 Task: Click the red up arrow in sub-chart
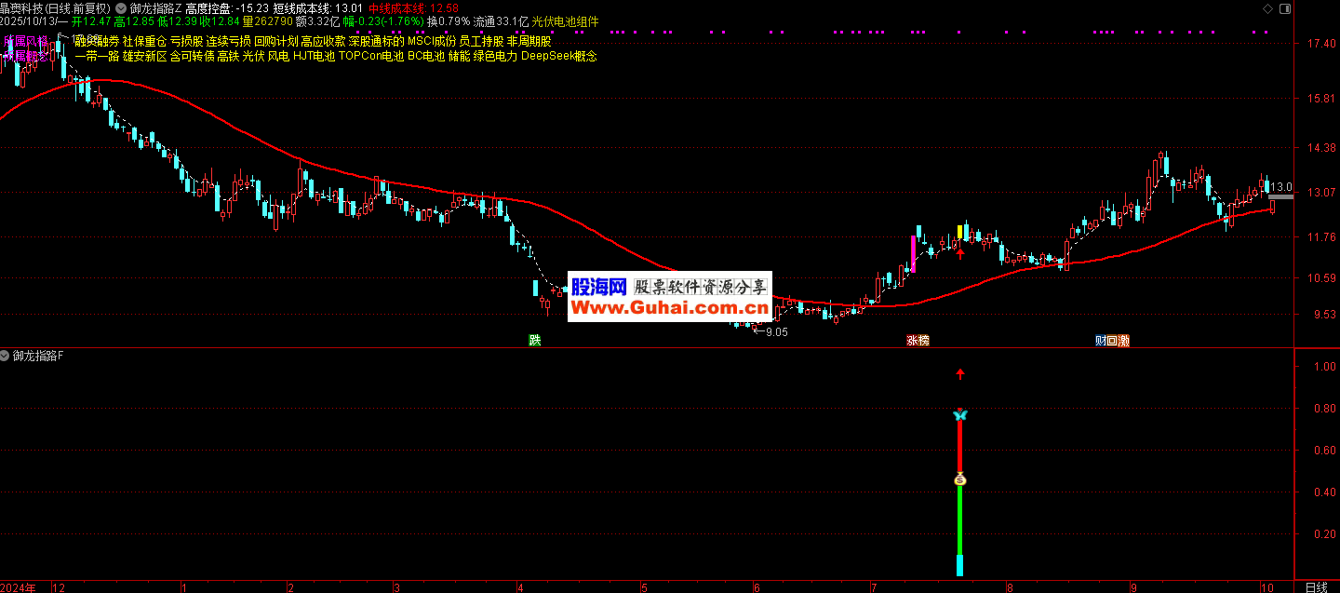tap(960, 374)
